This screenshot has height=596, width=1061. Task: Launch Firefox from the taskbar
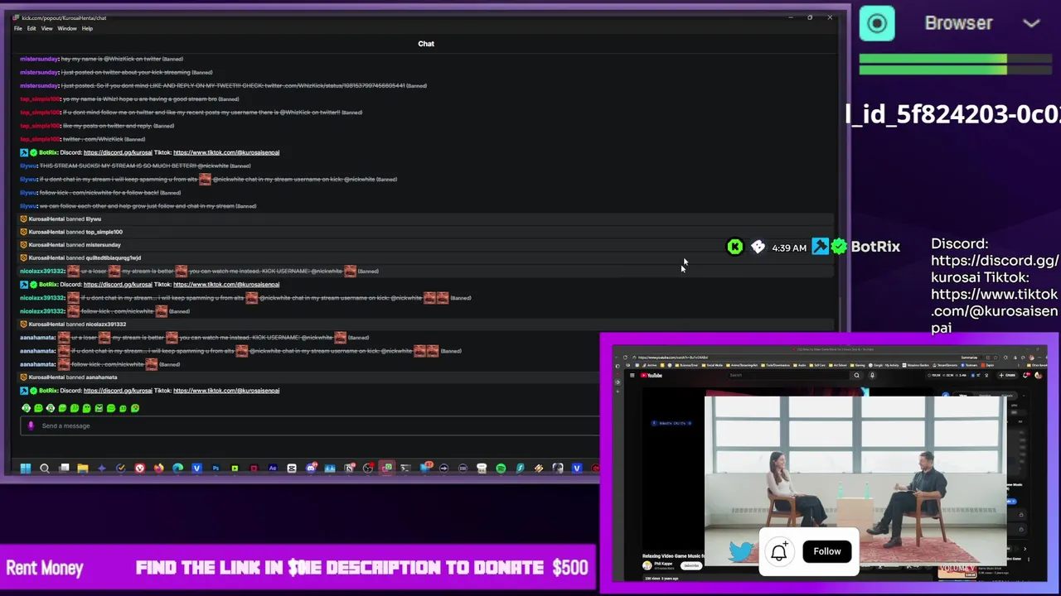click(159, 469)
